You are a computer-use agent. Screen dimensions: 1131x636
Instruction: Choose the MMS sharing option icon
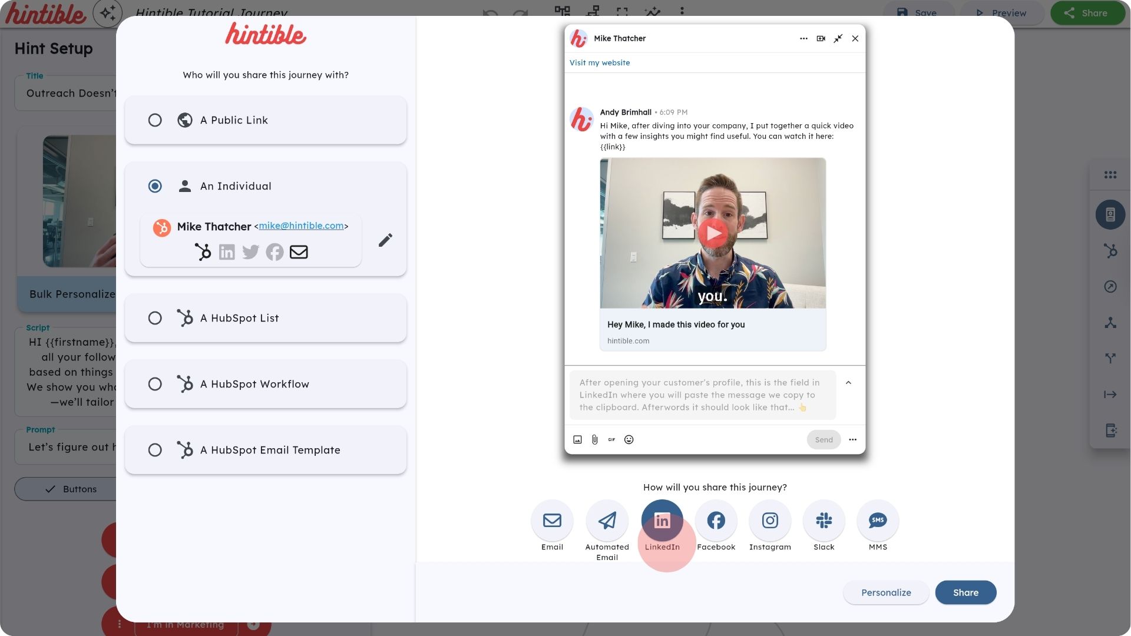[877, 521]
